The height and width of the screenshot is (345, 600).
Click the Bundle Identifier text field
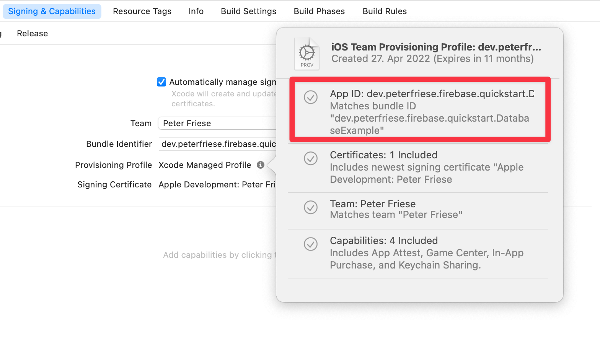tap(217, 144)
